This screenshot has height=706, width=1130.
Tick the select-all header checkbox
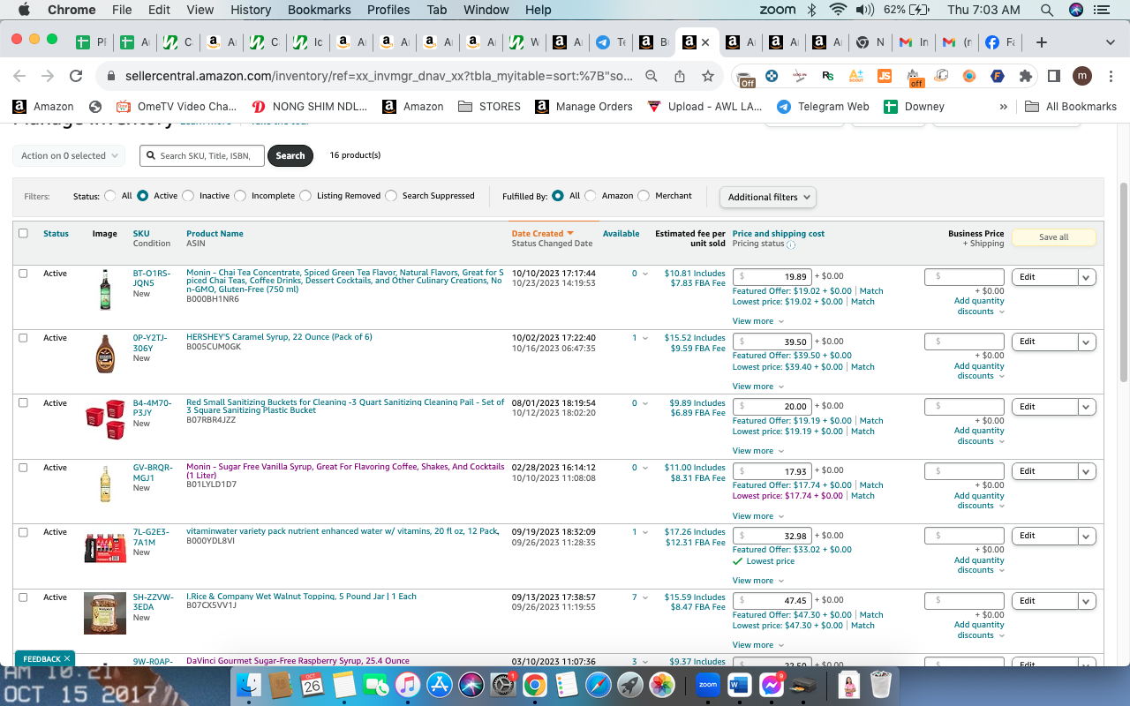click(23, 233)
